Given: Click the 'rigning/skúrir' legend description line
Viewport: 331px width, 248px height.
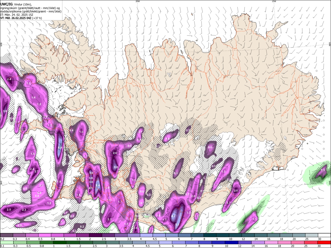Looking at the screenshot, I should point(30,8).
